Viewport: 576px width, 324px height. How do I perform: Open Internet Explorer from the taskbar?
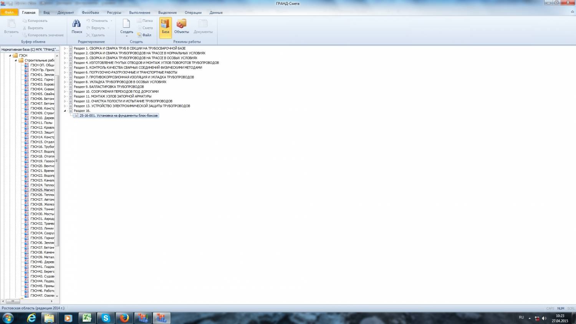click(x=31, y=318)
